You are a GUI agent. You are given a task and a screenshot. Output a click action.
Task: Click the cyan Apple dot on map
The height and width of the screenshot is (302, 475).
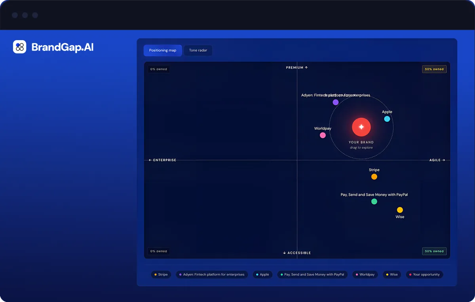[387, 119]
